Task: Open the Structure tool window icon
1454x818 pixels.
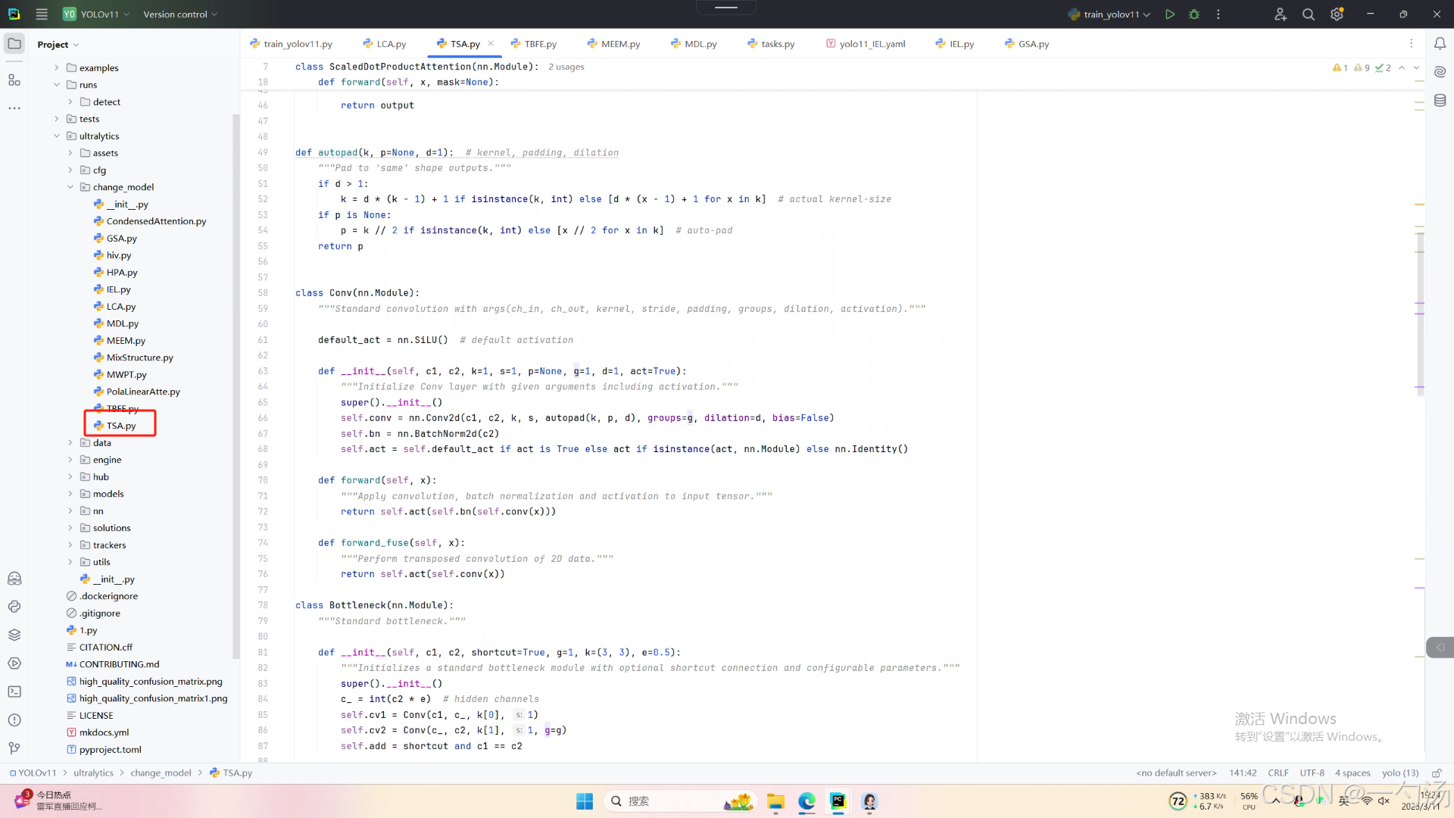Action: pos(14,80)
